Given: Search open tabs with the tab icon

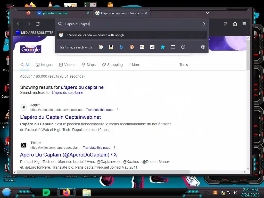Looking at the screenshot, I should pyautogui.click(x=173, y=47).
